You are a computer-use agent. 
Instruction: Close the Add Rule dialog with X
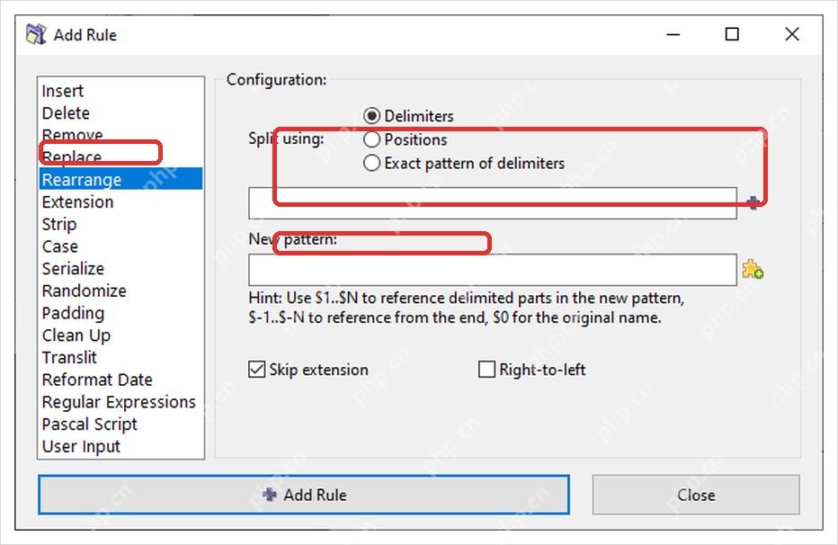point(792,35)
